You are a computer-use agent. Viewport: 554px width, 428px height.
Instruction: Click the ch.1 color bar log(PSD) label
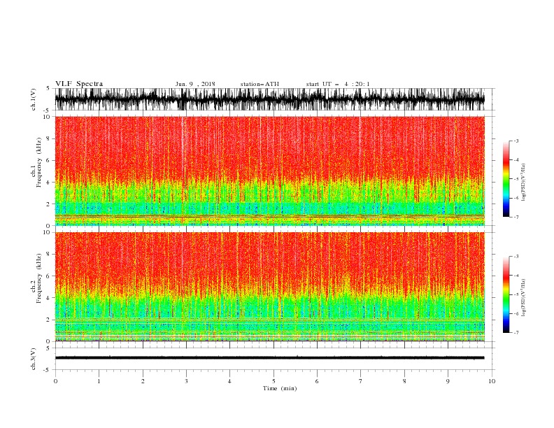tap(524, 183)
